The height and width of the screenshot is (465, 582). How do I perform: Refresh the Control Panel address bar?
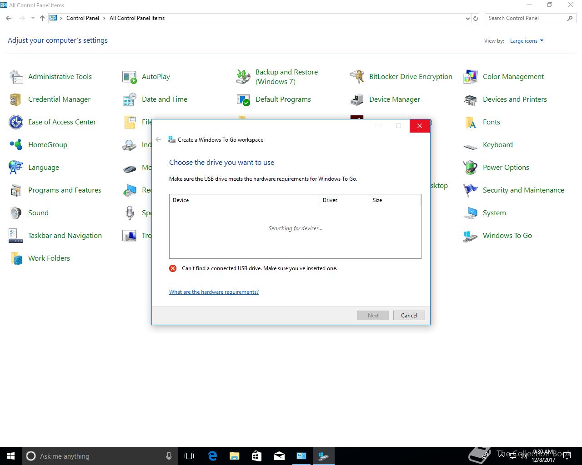476,19
